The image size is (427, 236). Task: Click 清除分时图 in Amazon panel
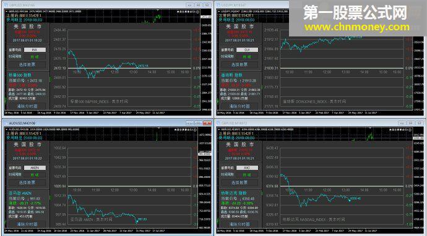[27, 224]
